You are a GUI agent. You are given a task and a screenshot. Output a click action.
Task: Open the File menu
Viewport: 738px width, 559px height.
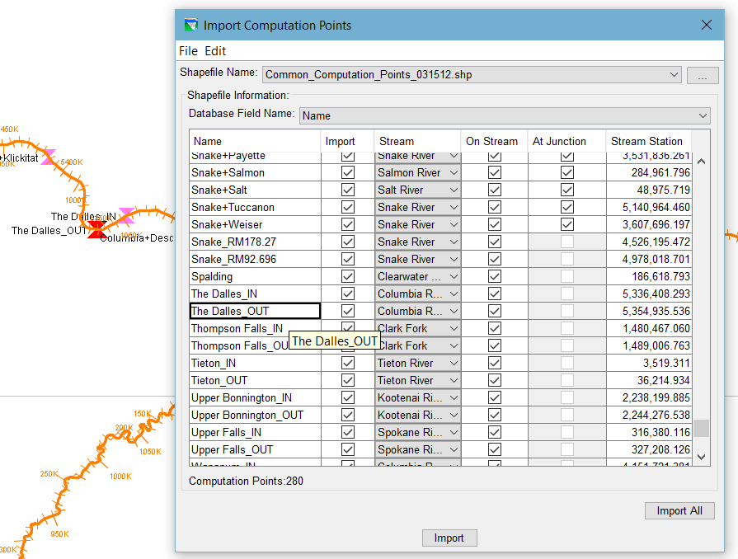[188, 51]
